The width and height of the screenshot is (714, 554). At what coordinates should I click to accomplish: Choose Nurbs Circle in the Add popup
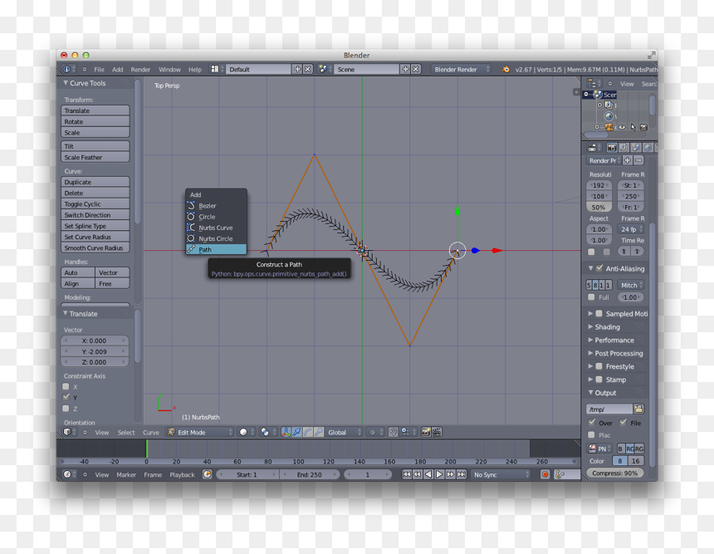pos(216,238)
